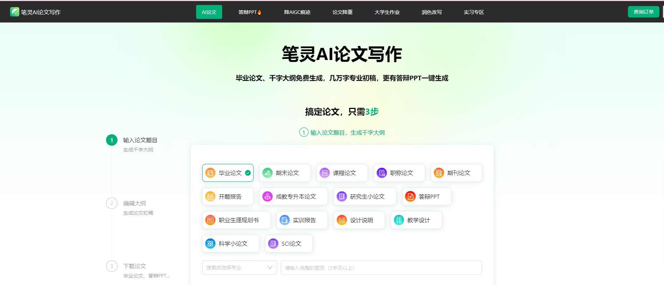Click the 教学设计 teal icon
Image resolution: width=664 pixels, height=285 pixels.
pos(399,220)
